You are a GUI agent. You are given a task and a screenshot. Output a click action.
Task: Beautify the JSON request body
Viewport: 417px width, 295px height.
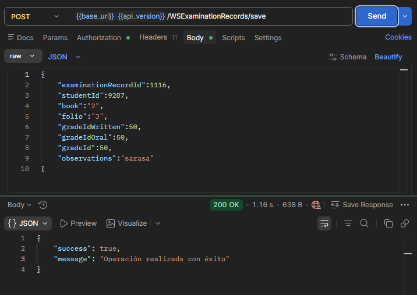(388, 57)
